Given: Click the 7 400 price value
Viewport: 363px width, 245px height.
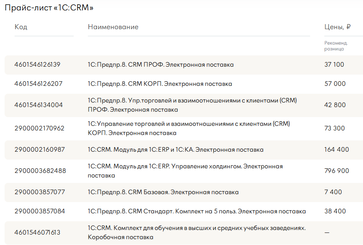Looking at the screenshot, I should click(x=333, y=192).
